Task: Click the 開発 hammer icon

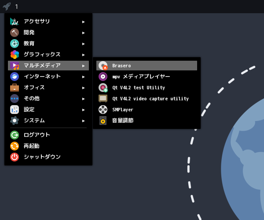Action: [15, 33]
